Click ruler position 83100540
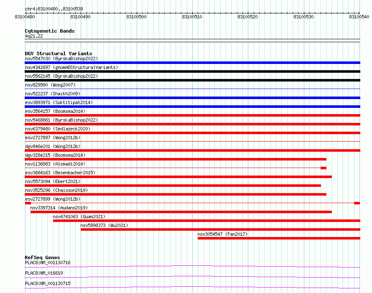This screenshot has width=372, height=293. pos(359,17)
